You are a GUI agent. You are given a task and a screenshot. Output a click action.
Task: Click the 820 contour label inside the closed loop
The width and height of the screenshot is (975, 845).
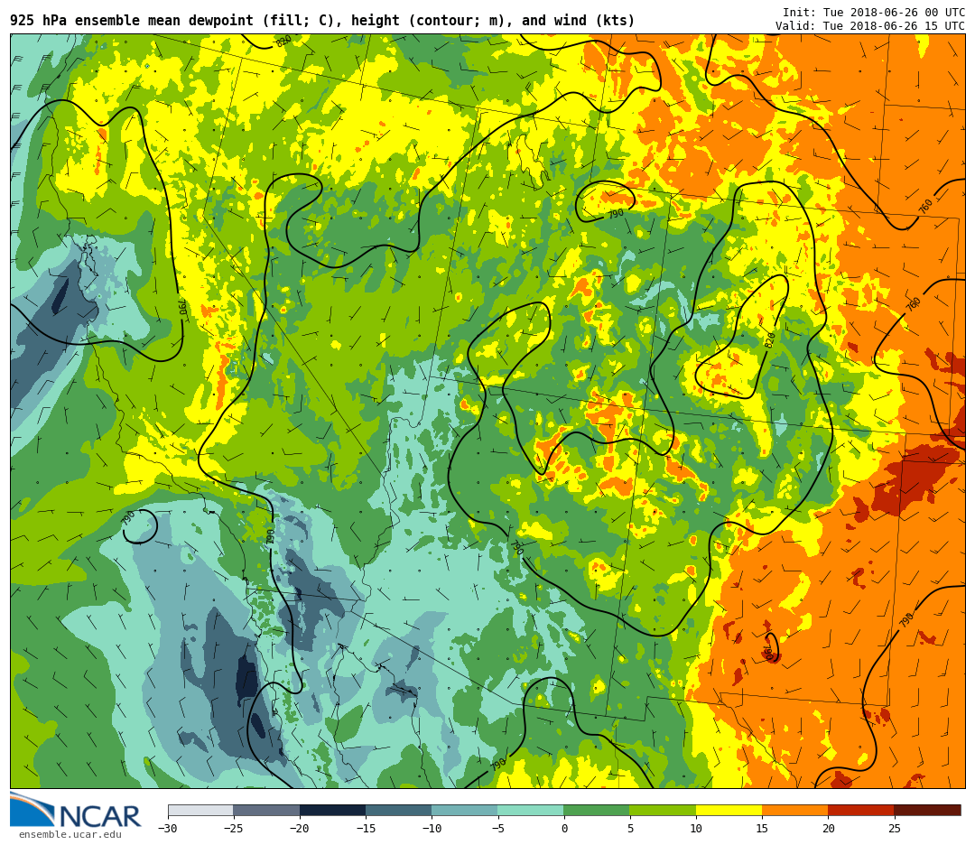pyautogui.click(x=770, y=340)
